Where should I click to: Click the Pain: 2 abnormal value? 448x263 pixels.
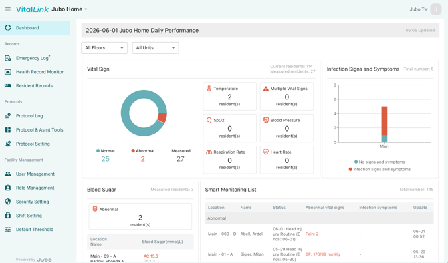(312, 234)
